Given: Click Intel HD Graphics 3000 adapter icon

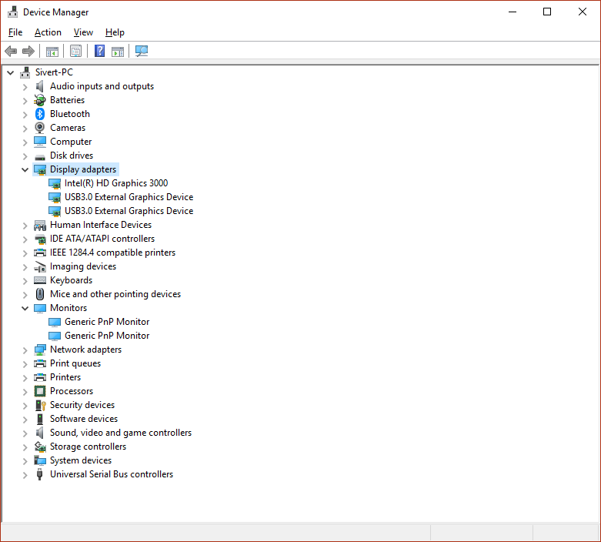Looking at the screenshot, I should click(55, 183).
